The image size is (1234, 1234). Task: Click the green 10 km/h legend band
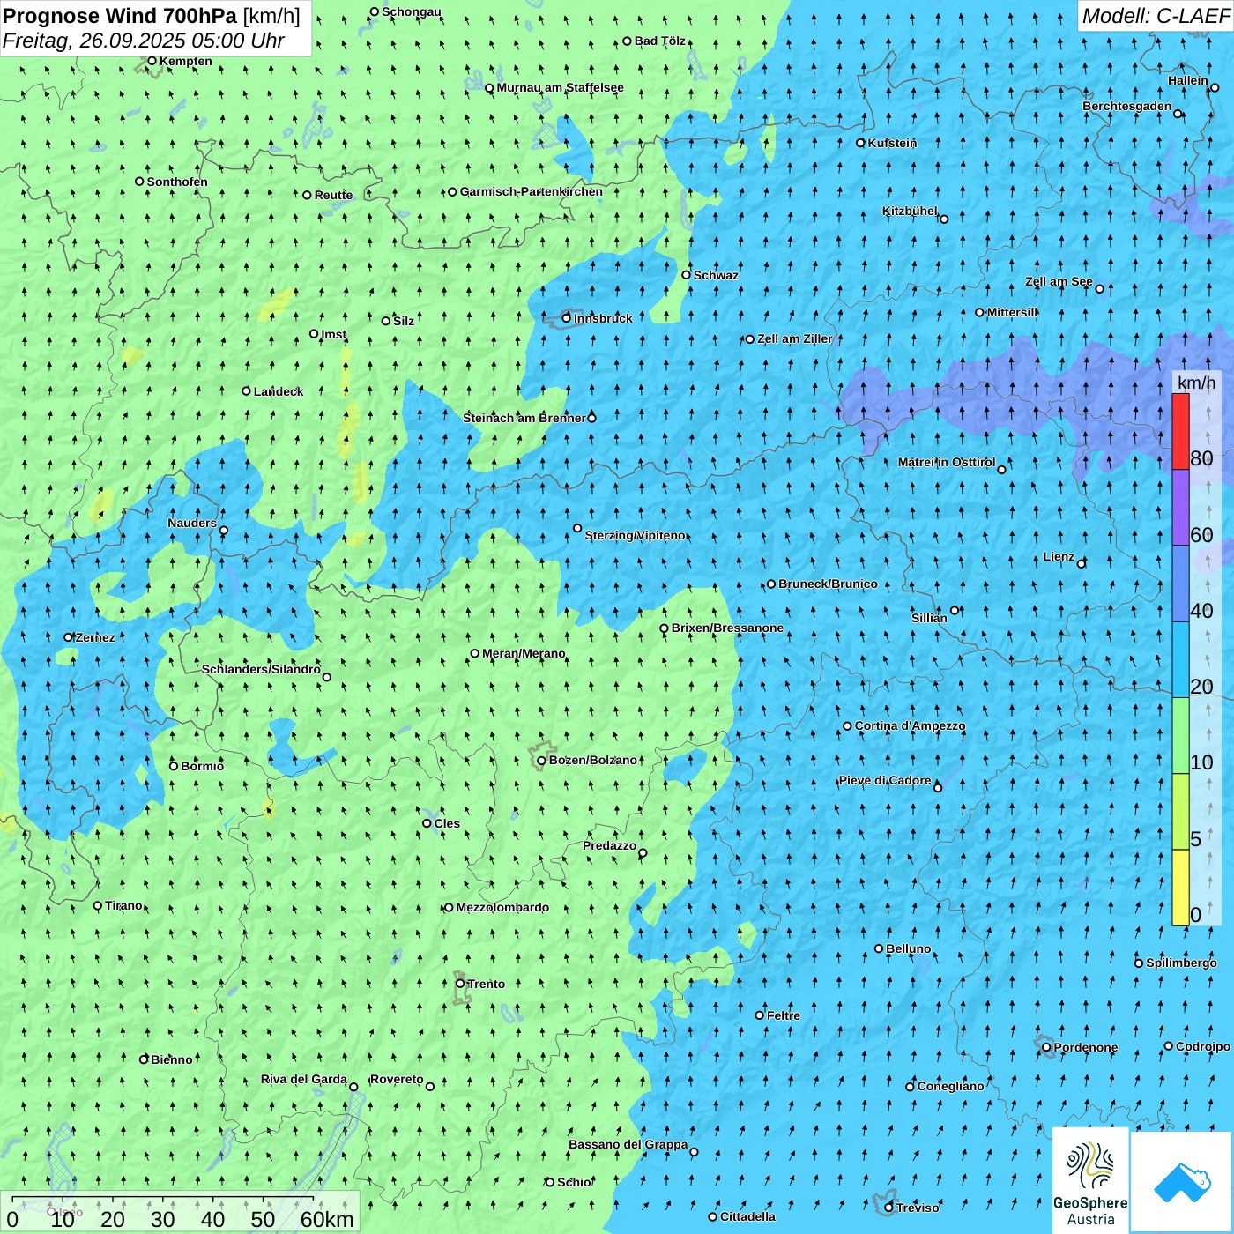[1180, 736]
